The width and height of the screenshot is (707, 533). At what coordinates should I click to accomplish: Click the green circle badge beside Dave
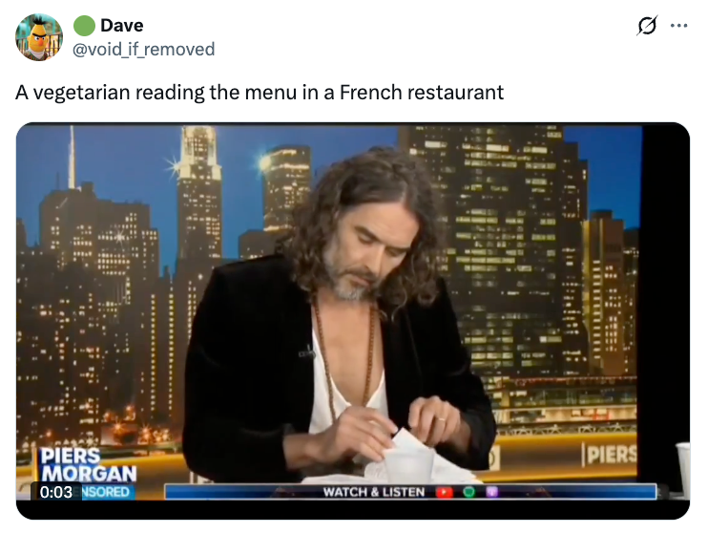point(84,25)
